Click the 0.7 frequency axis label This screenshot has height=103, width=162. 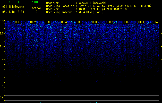[2, 85]
